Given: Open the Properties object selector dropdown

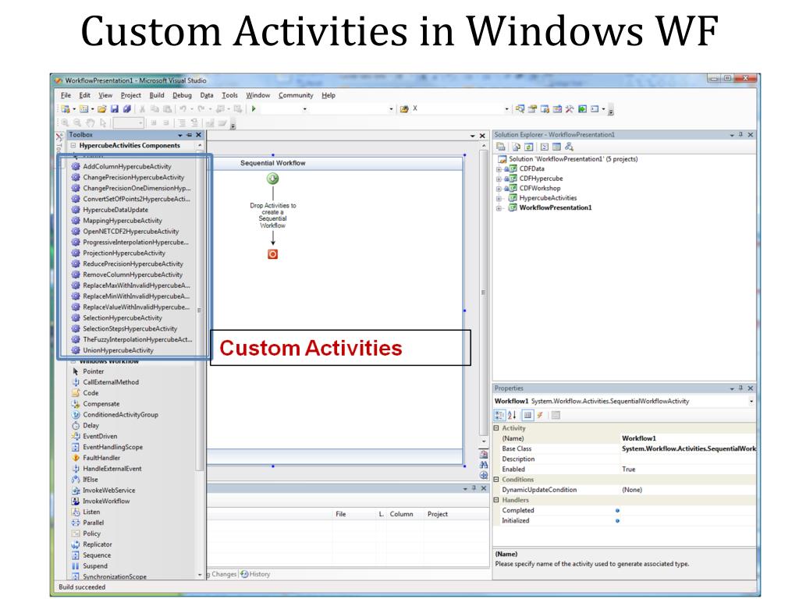Looking at the screenshot, I should click(x=751, y=402).
